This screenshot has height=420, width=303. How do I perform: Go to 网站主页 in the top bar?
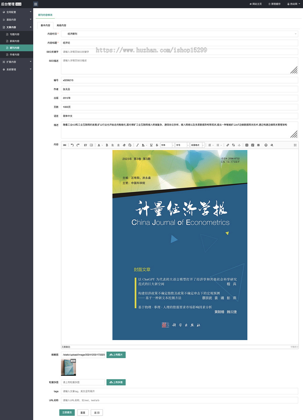256,4
